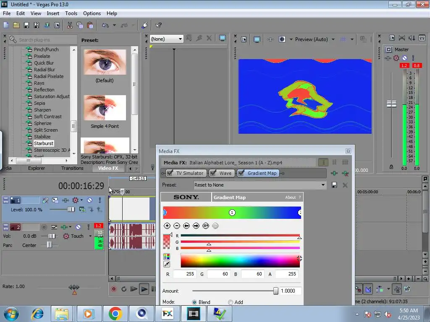Screen dimensions: 430x322
Task: Click the Next color stop arrow icon
Action: point(196,226)
